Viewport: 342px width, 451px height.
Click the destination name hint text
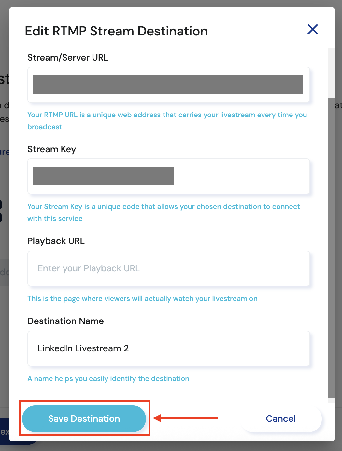click(108, 379)
